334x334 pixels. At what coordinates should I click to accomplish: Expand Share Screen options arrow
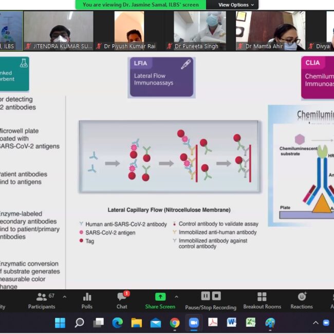click(x=176, y=296)
